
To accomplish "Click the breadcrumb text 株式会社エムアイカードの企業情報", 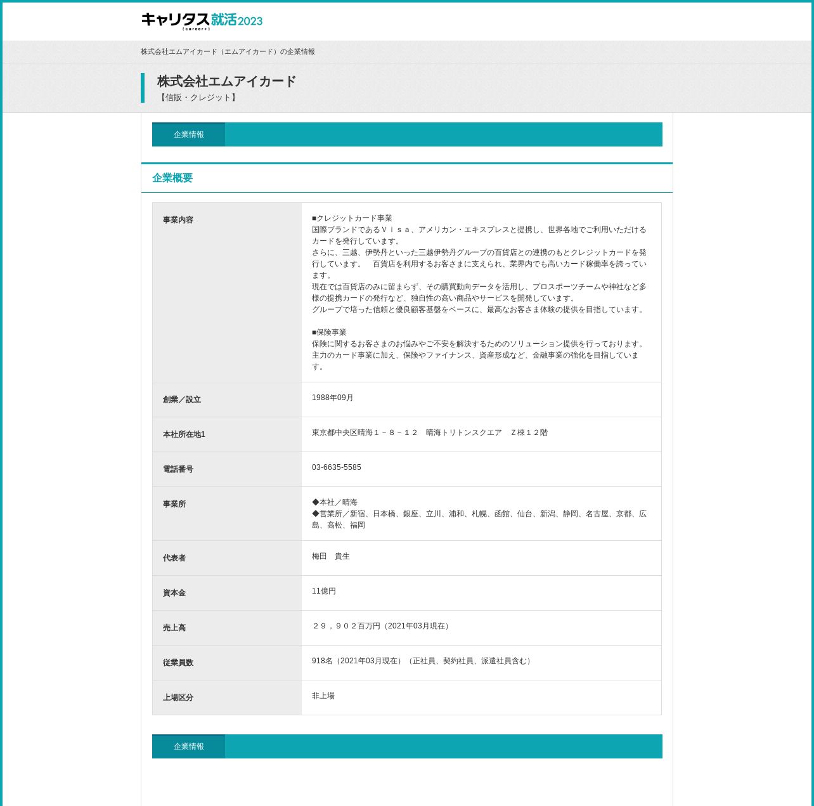I will click(228, 52).
